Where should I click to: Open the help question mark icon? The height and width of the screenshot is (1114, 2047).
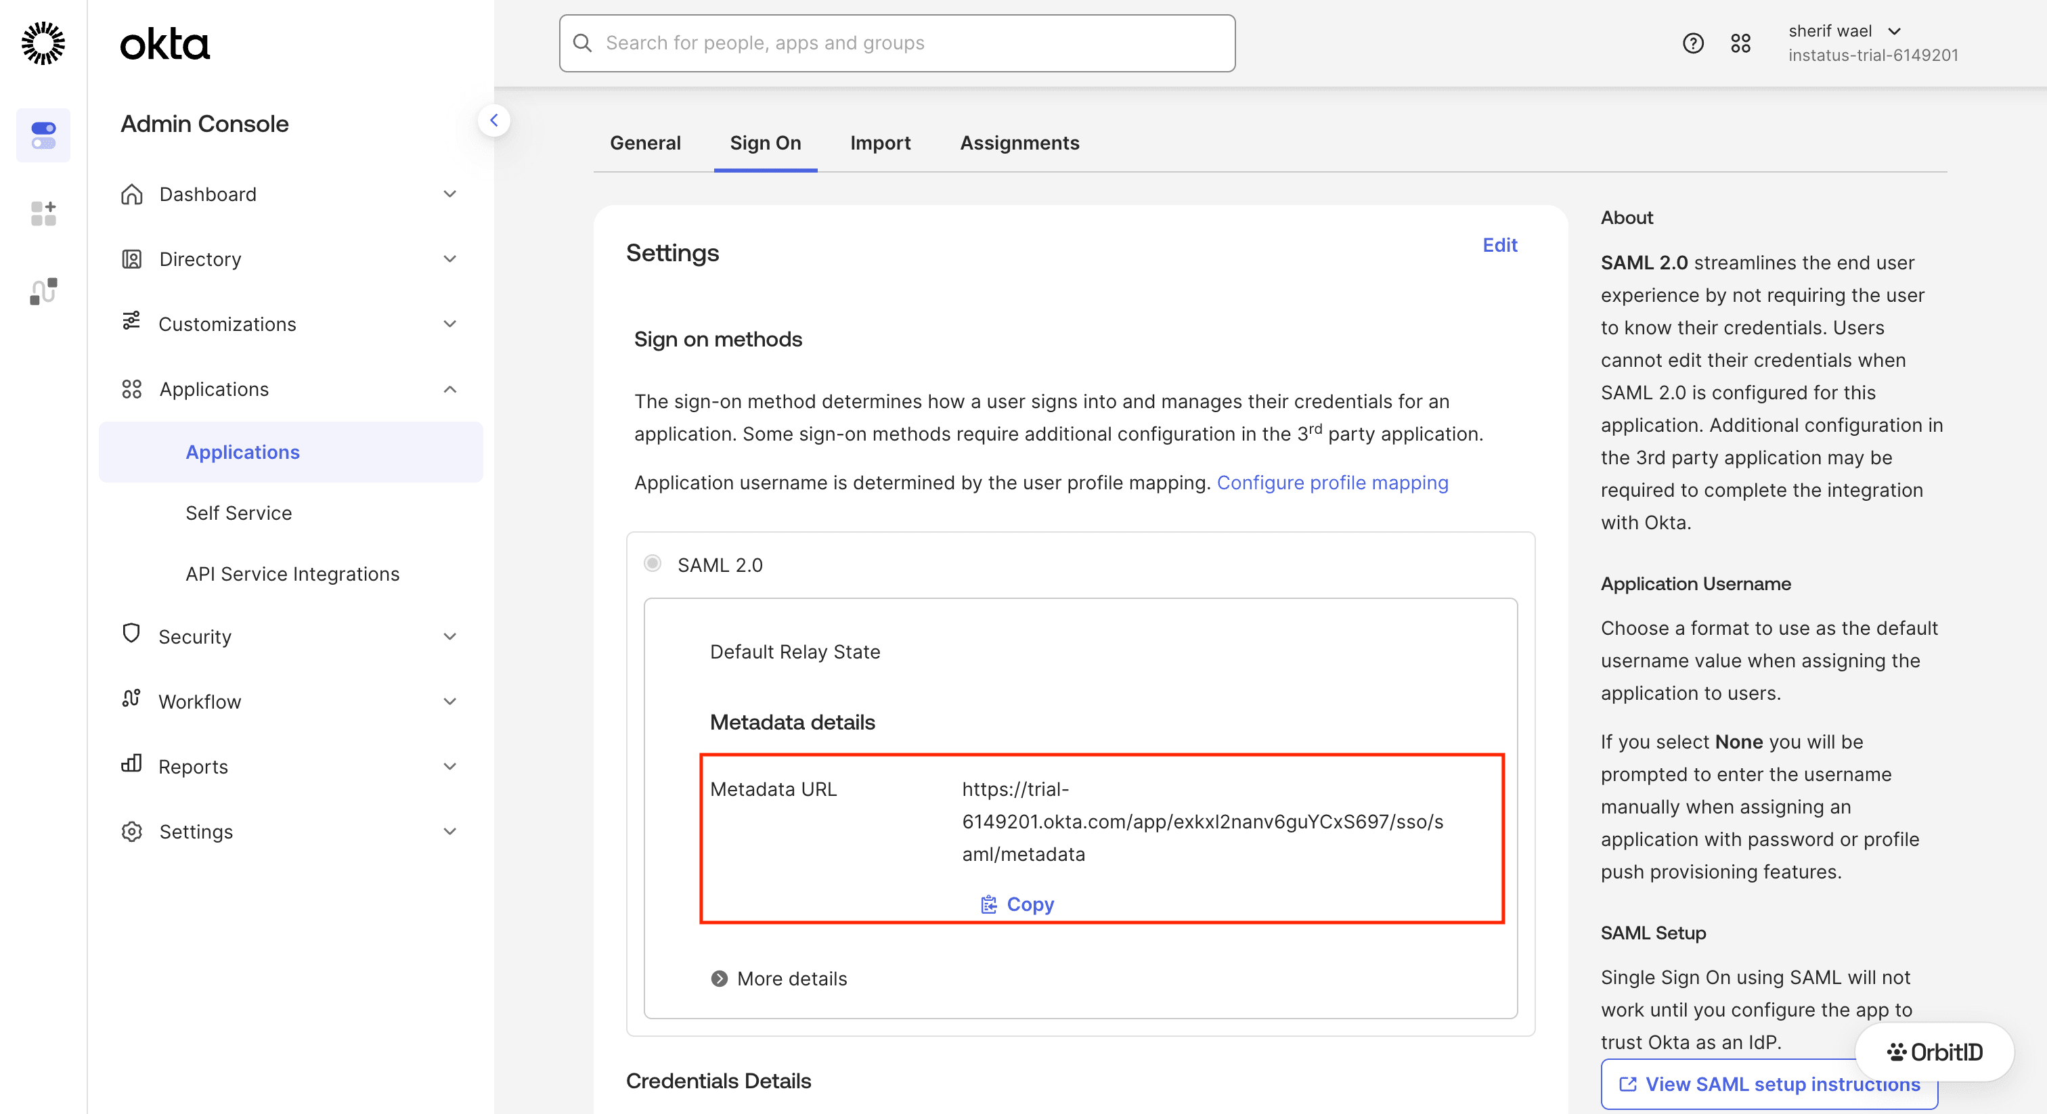click(x=1692, y=43)
